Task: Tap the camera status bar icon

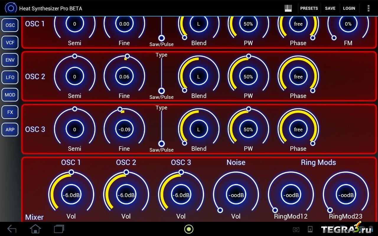Action: 296,230
